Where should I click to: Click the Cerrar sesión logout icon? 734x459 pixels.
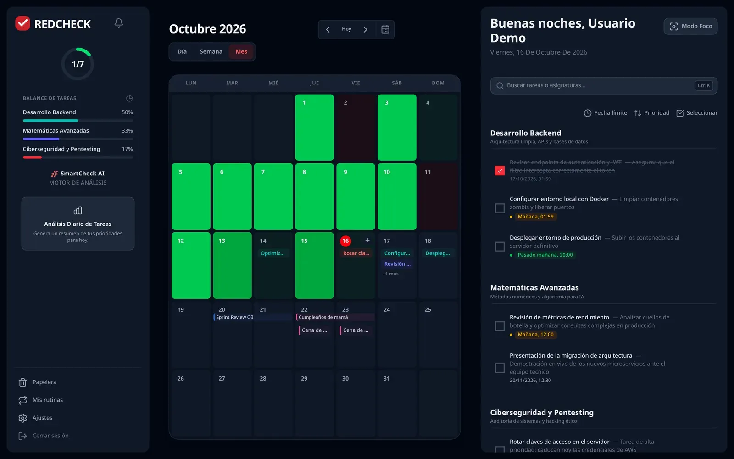(x=22, y=436)
